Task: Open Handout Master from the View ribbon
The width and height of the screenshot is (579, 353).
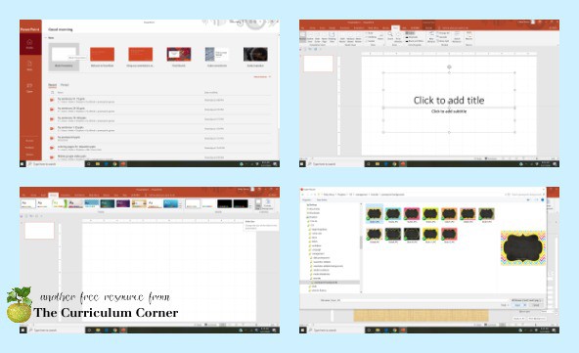Action: click(350, 38)
